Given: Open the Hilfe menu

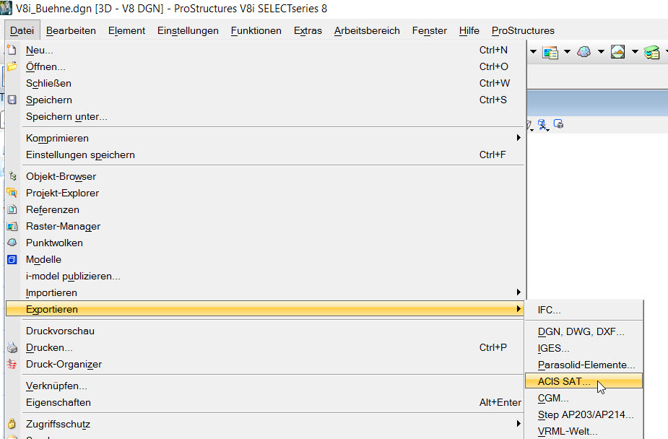Looking at the screenshot, I should tap(469, 30).
